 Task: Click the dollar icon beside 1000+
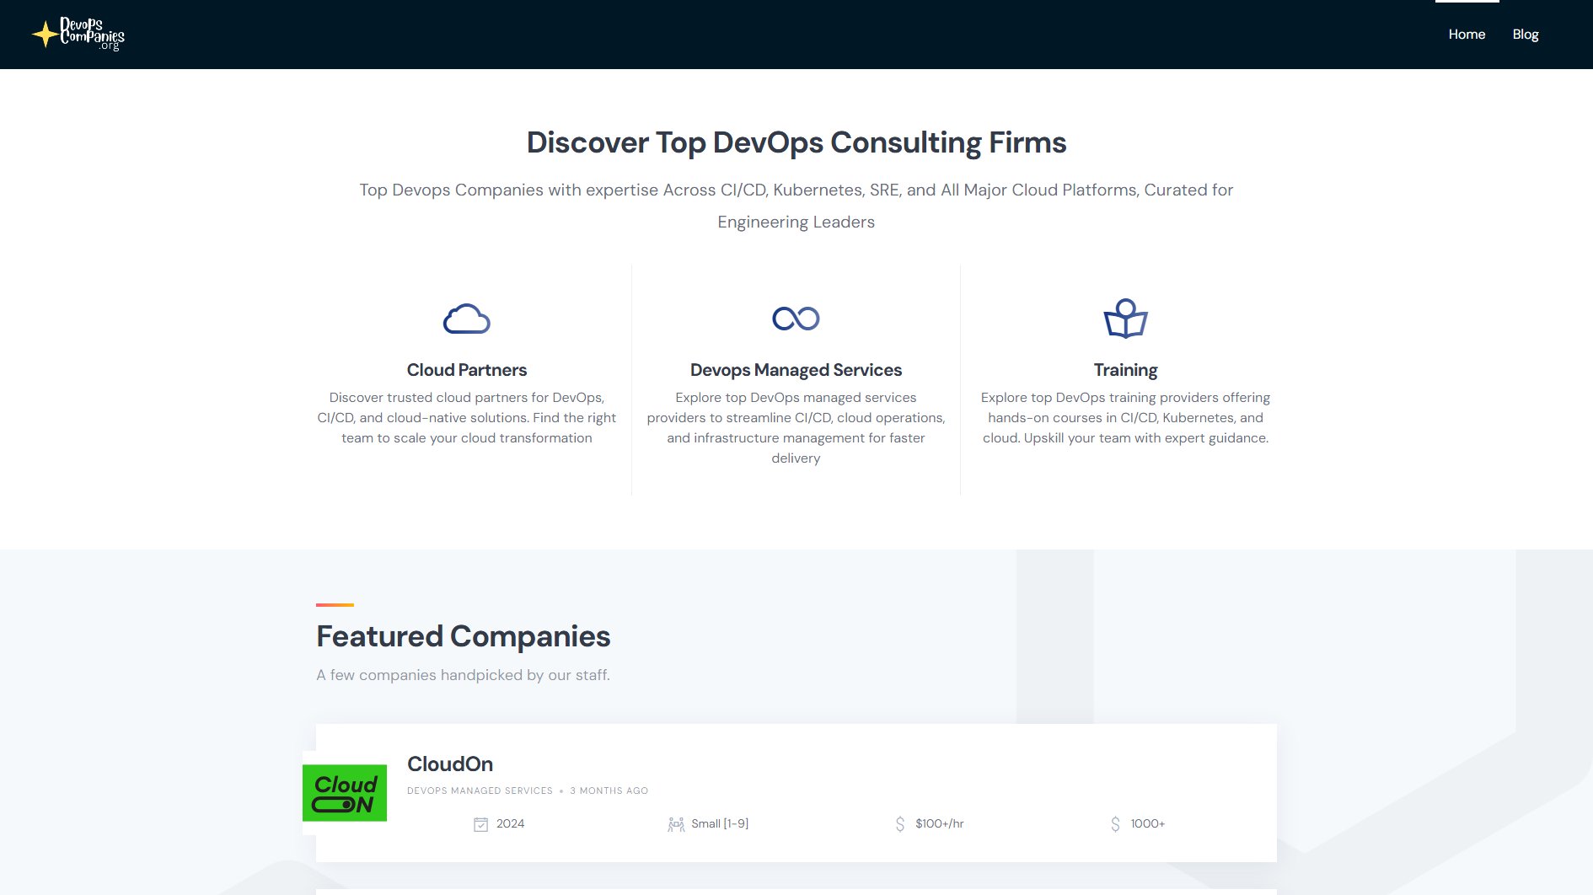[1115, 824]
